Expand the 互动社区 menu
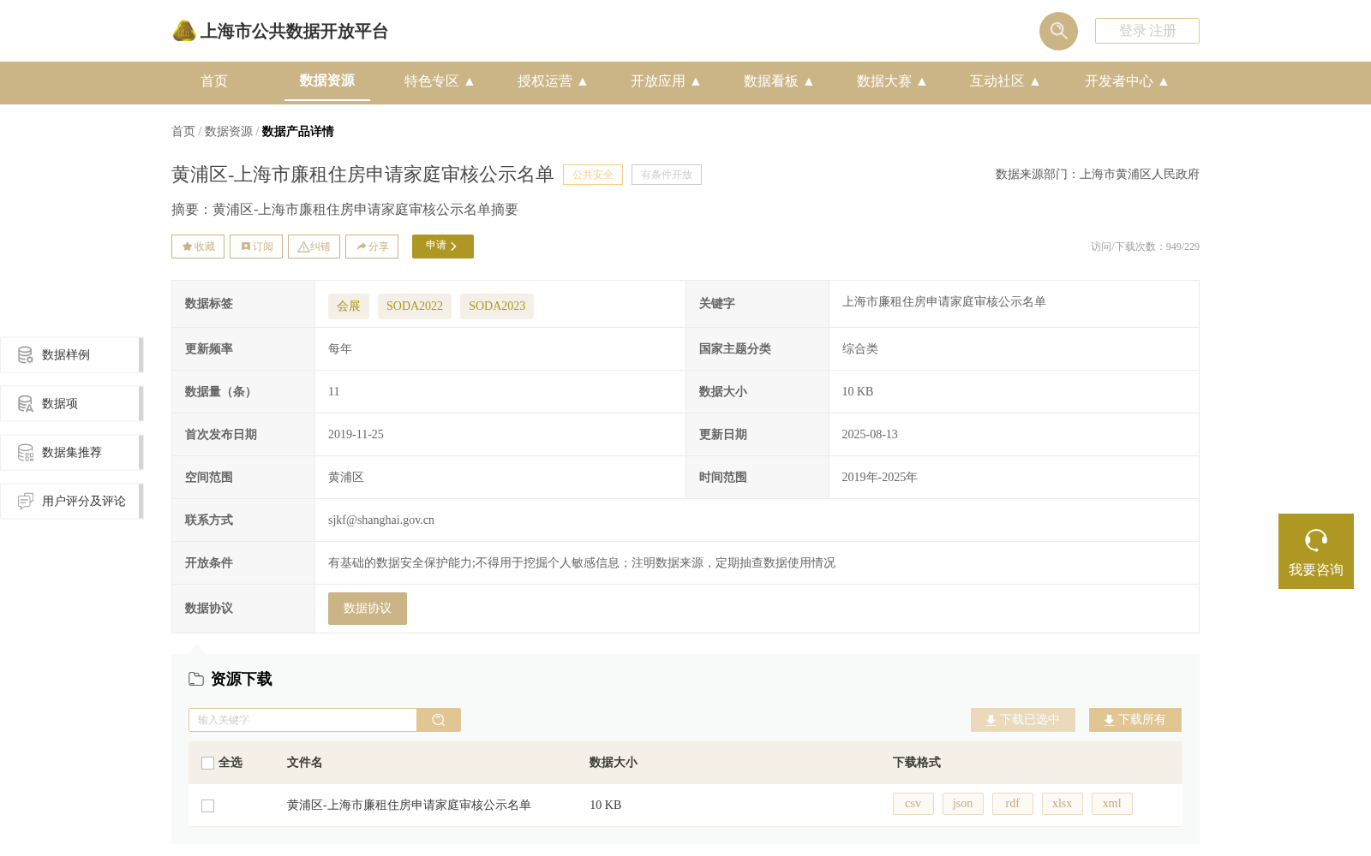This screenshot has width=1371, height=856. click(1005, 81)
